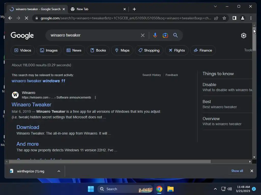This screenshot has width=261, height=195.
Task: Clear the Google search box
Action: click(x=143, y=35)
